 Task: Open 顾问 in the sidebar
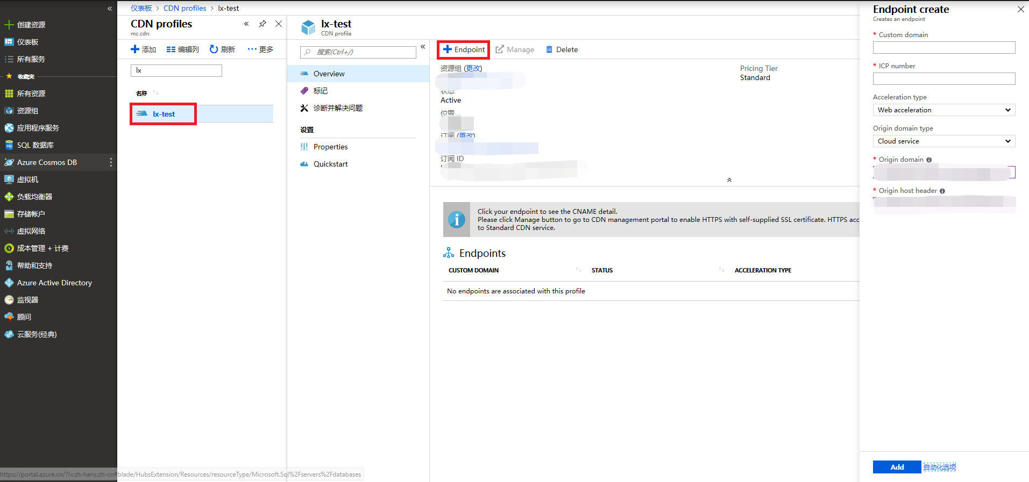pyautogui.click(x=24, y=317)
